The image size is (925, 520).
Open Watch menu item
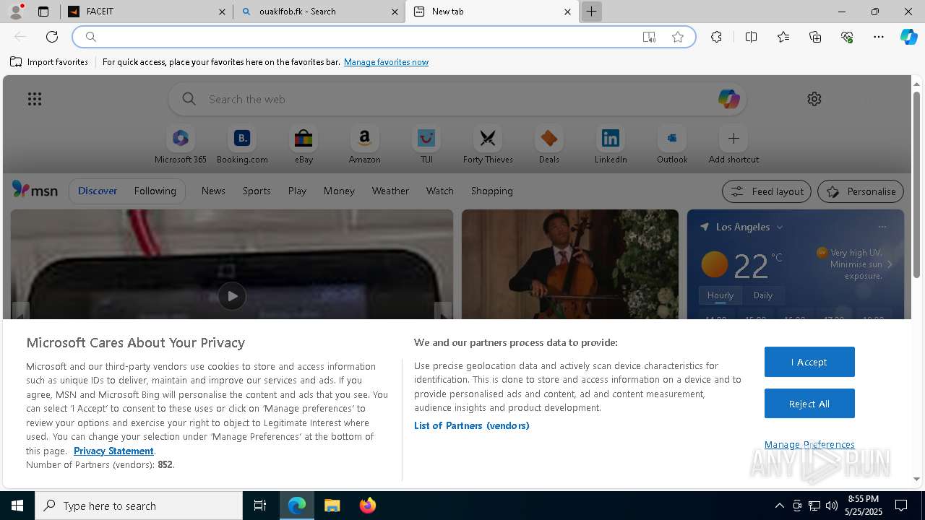click(440, 191)
